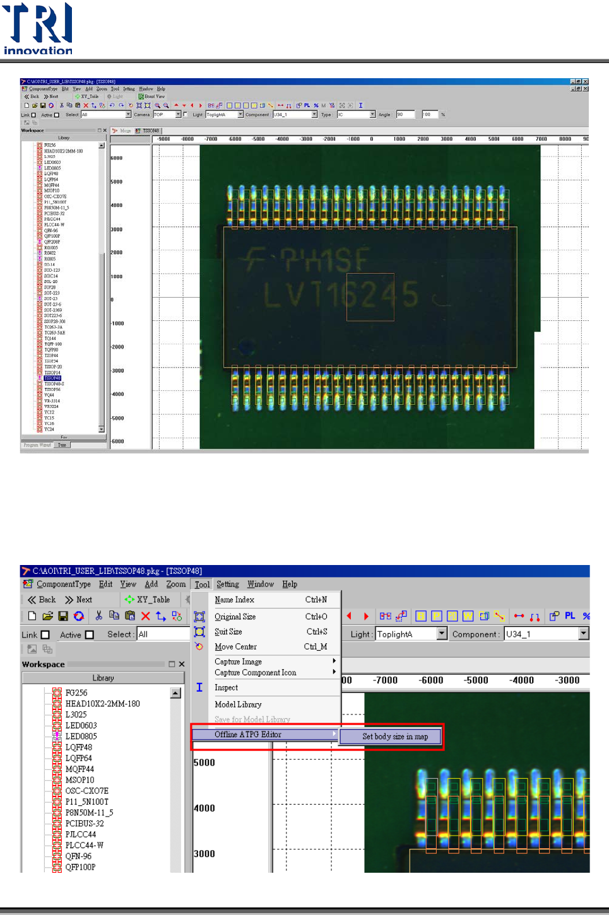Click the floppy disk save icon in lower toolbar
This screenshot has height=915, width=609.
pyautogui.click(x=63, y=616)
